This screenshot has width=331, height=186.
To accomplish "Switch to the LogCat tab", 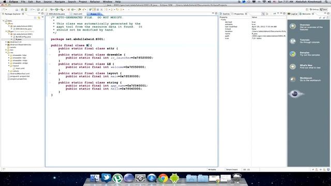I will click(x=293, y=14).
